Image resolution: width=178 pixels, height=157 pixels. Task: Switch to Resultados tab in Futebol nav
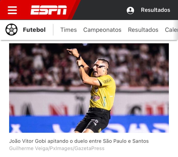coord(143,30)
